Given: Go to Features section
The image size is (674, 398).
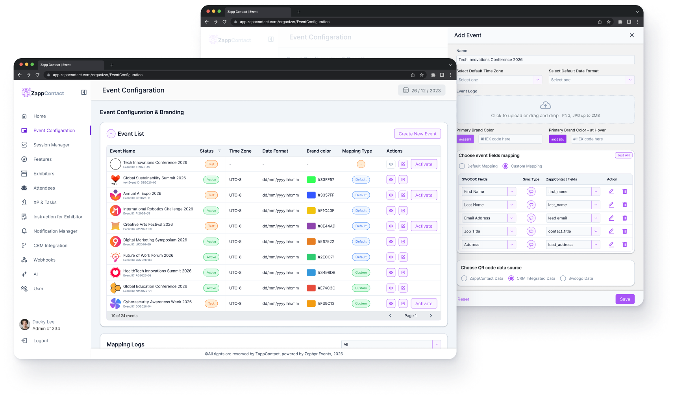Looking at the screenshot, I should pos(43,159).
